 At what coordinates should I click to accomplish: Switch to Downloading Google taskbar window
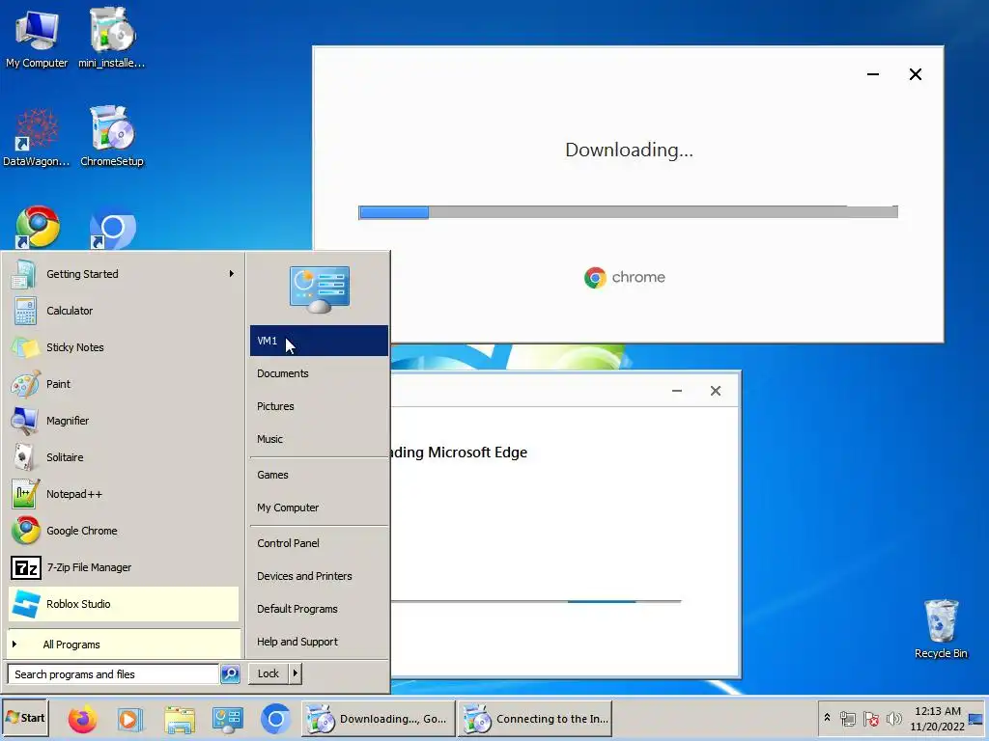(378, 718)
